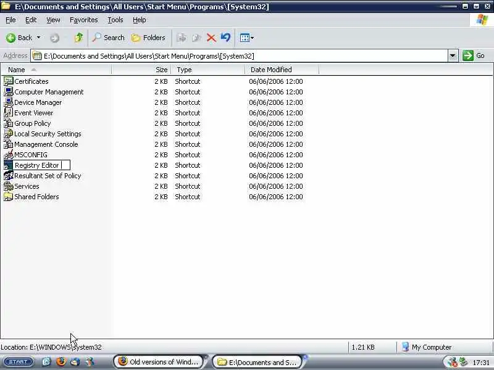
Task: Open the Views dropdown button
Action: coord(246,38)
